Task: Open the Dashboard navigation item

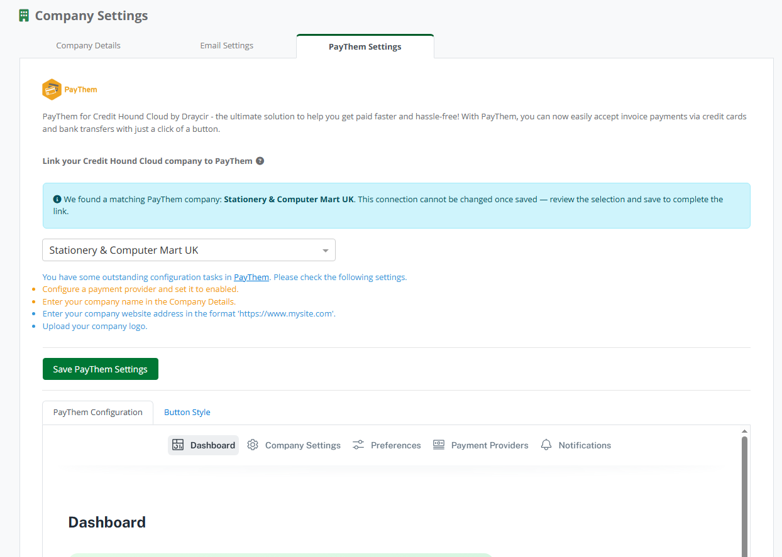Action: coord(203,445)
